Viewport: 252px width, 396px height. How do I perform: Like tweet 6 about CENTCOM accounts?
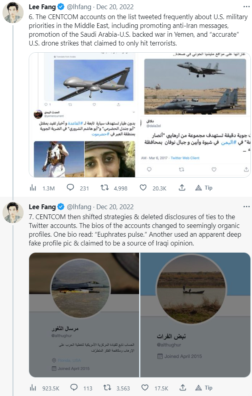tap(144, 188)
